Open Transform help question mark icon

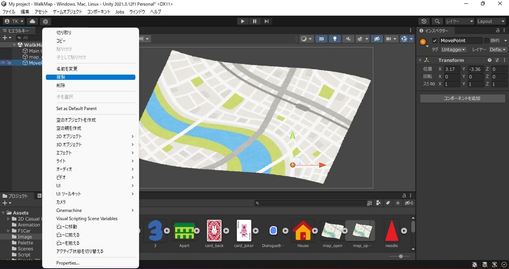click(490, 60)
